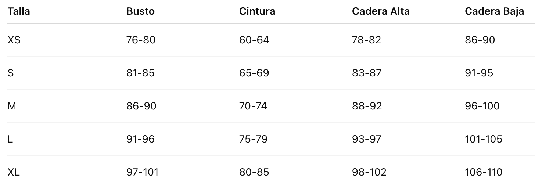Select the XS size row label

14,40
